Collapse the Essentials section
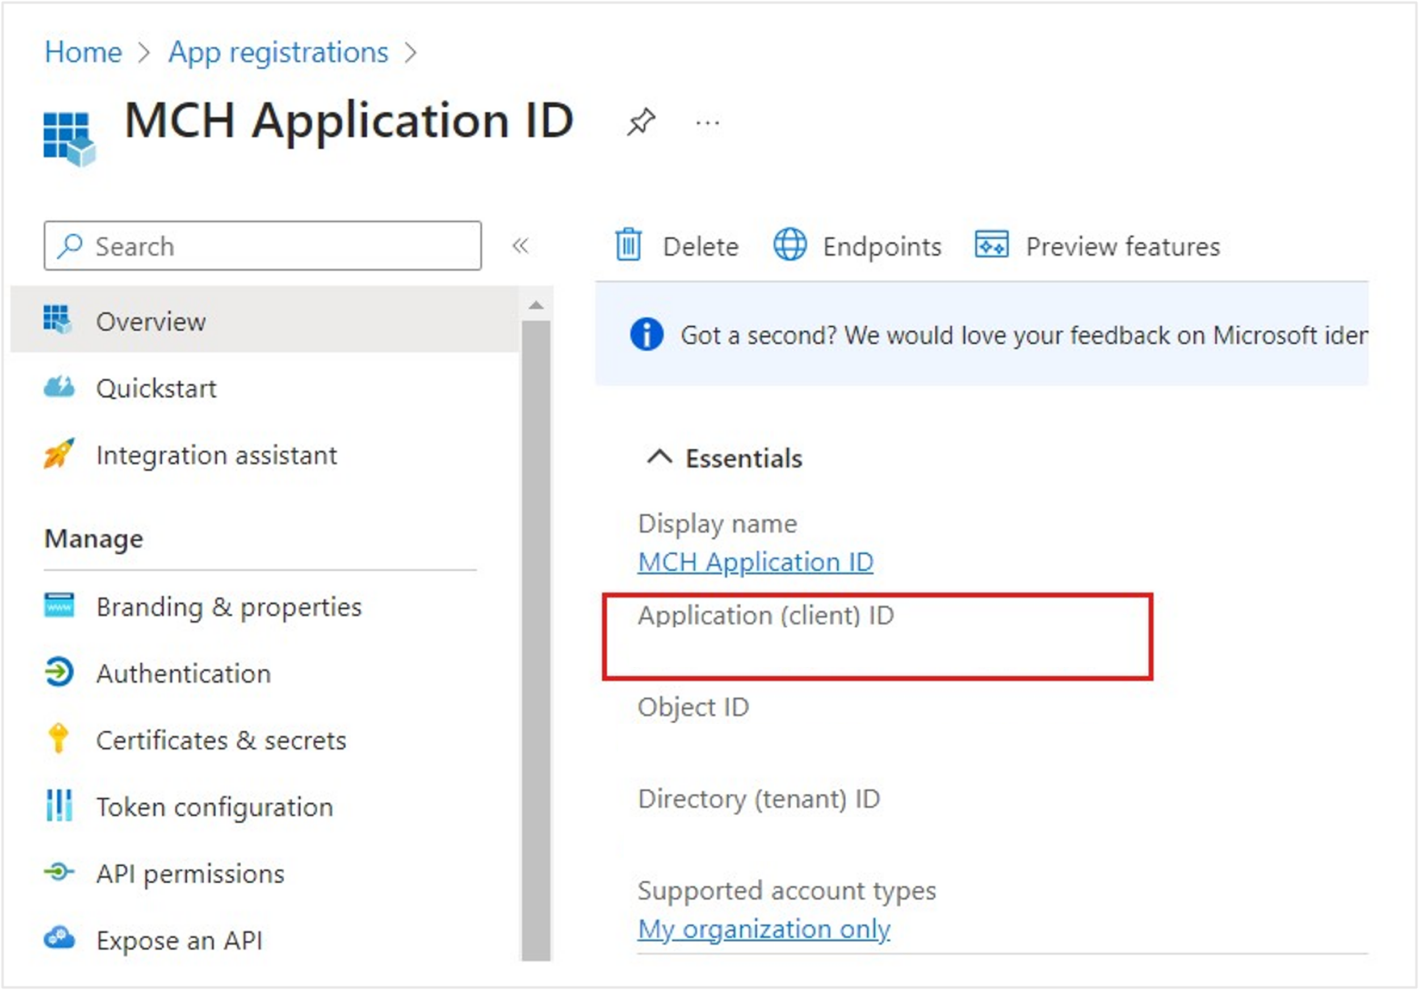1419x990 pixels. click(x=660, y=458)
